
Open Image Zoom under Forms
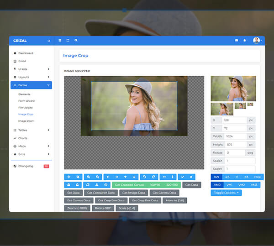[26, 121]
